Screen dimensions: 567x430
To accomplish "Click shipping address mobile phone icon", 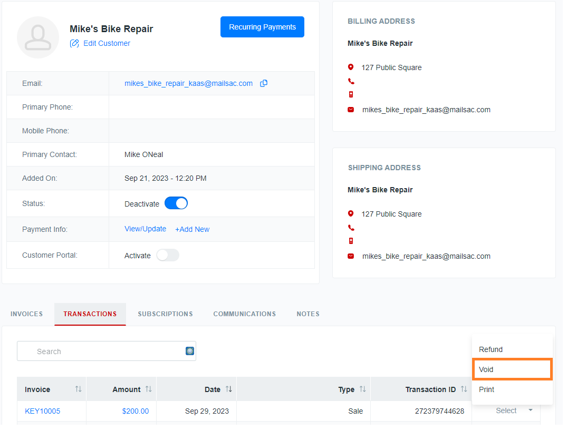I will [351, 241].
